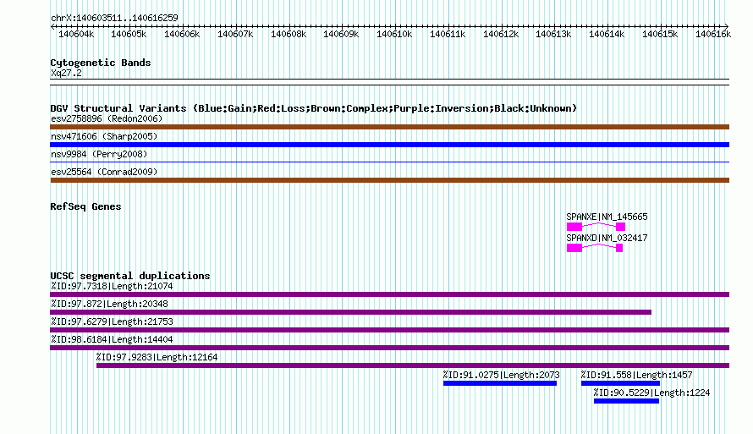Viewport: 753px width, 434px height.
Task: Click the 140616k ruler tick label
Action: tap(713, 34)
